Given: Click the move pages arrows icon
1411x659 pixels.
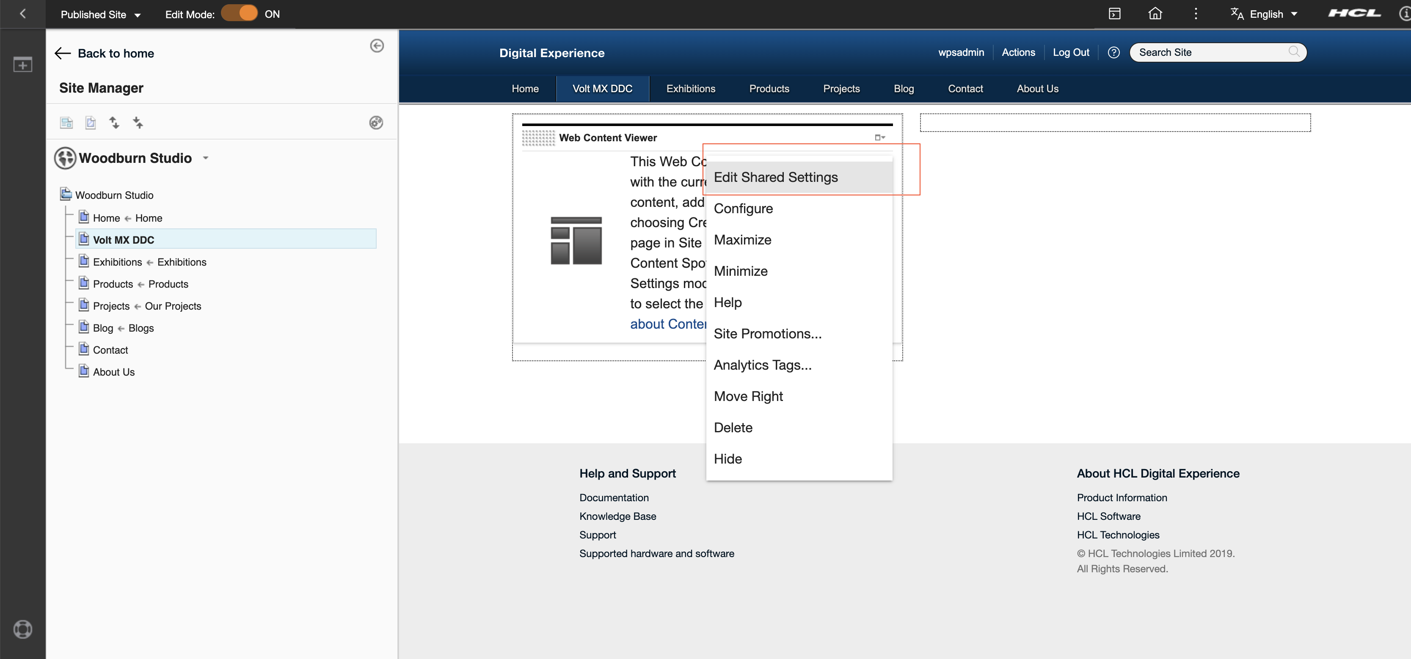Looking at the screenshot, I should (x=114, y=122).
